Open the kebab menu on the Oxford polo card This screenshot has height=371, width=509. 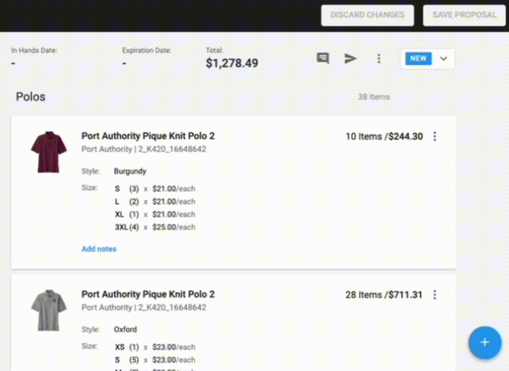click(x=435, y=295)
